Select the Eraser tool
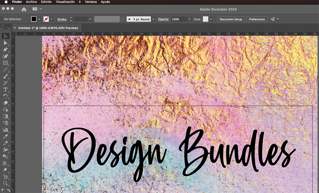Viewport: 319px width, 193px height. click(x=6, y=103)
